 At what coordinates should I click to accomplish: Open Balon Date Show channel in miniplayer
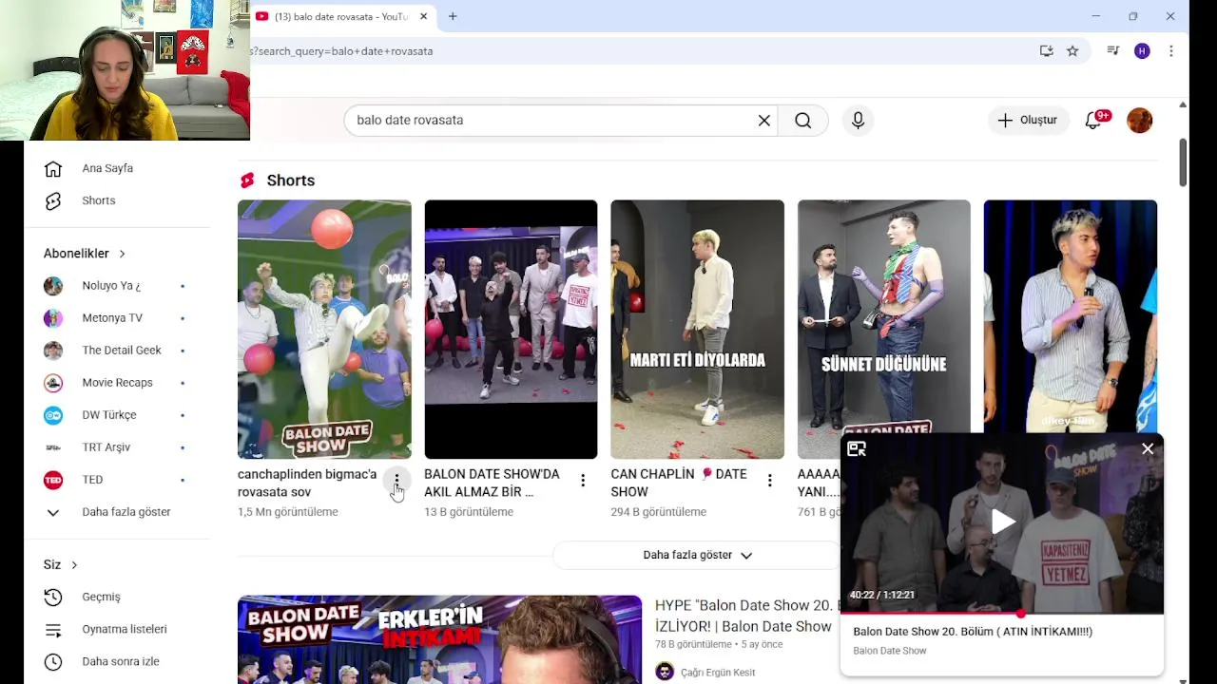tap(890, 651)
